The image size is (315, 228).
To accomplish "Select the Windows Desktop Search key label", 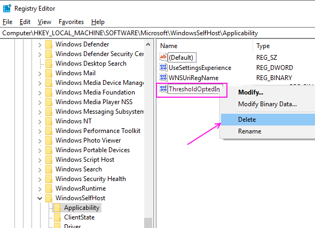I will (91, 64).
